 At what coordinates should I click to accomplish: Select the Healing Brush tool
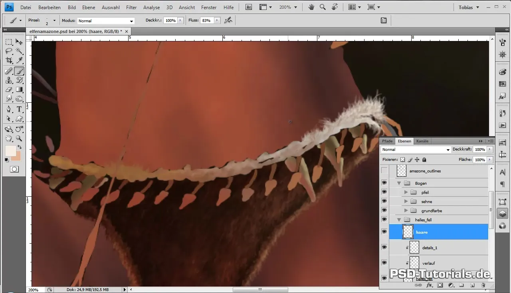click(9, 71)
